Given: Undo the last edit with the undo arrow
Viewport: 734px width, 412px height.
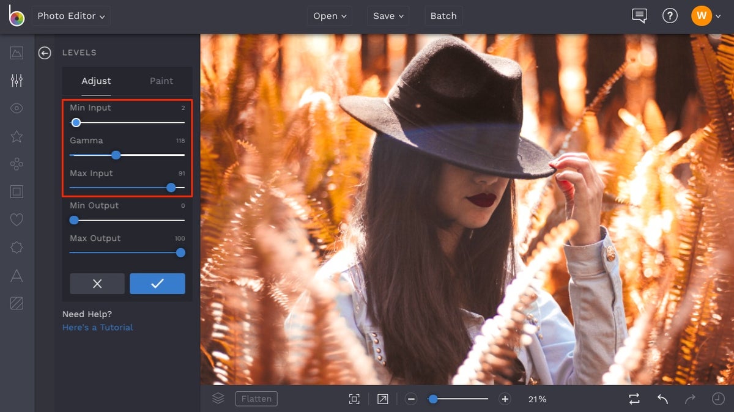Looking at the screenshot, I should coord(662,399).
